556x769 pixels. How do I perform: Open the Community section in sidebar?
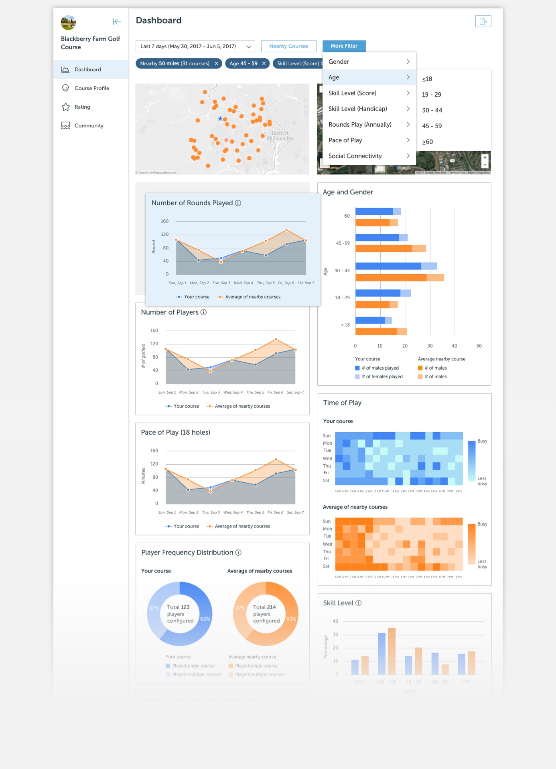pyautogui.click(x=89, y=126)
